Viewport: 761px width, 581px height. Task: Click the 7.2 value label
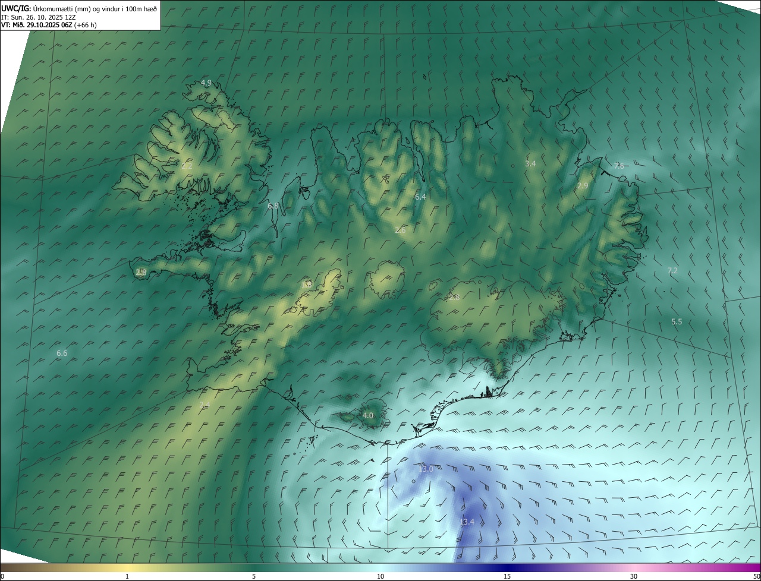672,270
